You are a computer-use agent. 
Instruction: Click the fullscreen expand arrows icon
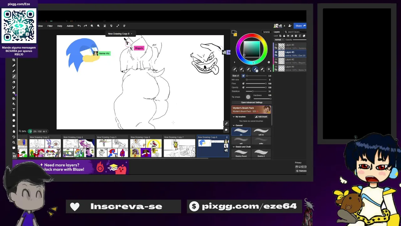[x=118, y=26]
